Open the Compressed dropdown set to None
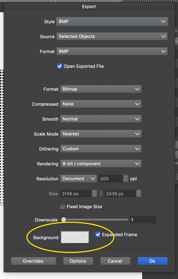This screenshot has width=178, height=279. (x=101, y=104)
